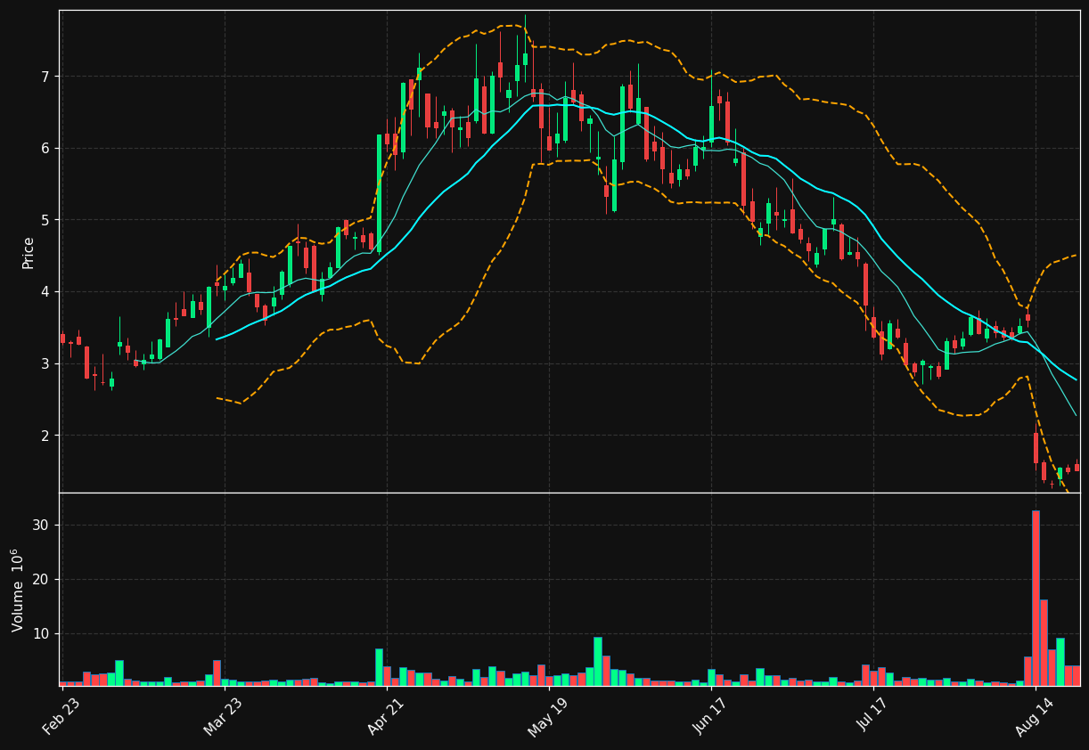Click the price axis value 2
This screenshot has width=1089, height=750.
point(45,436)
